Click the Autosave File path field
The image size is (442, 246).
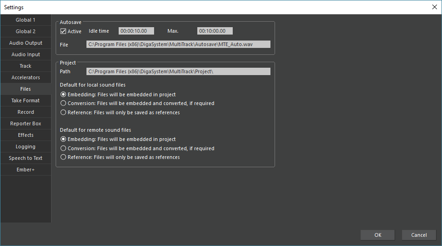pos(178,45)
